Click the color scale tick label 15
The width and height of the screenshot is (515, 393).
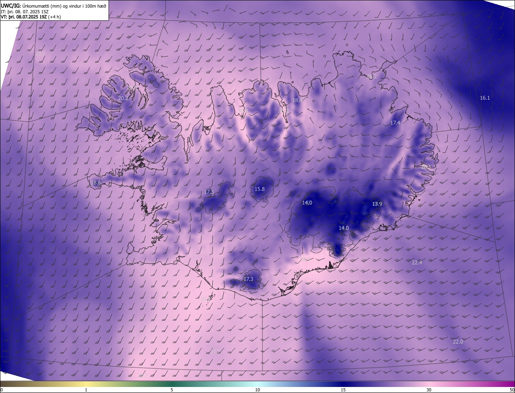tap(343, 390)
